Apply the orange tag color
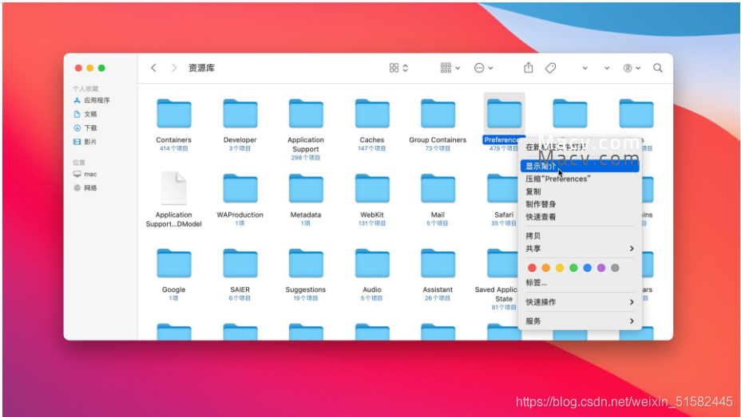The width and height of the screenshot is (741, 417). point(546,268)
